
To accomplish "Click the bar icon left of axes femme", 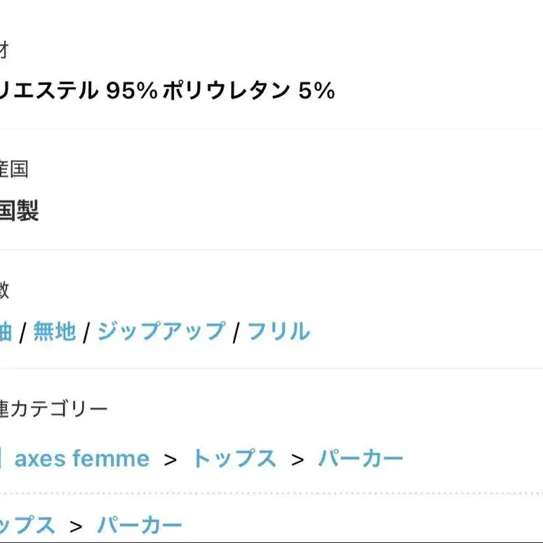I will pyautogui.click(x=1, y=458).
